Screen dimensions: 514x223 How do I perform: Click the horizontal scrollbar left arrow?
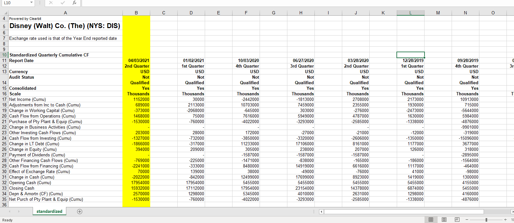(321, 212)
